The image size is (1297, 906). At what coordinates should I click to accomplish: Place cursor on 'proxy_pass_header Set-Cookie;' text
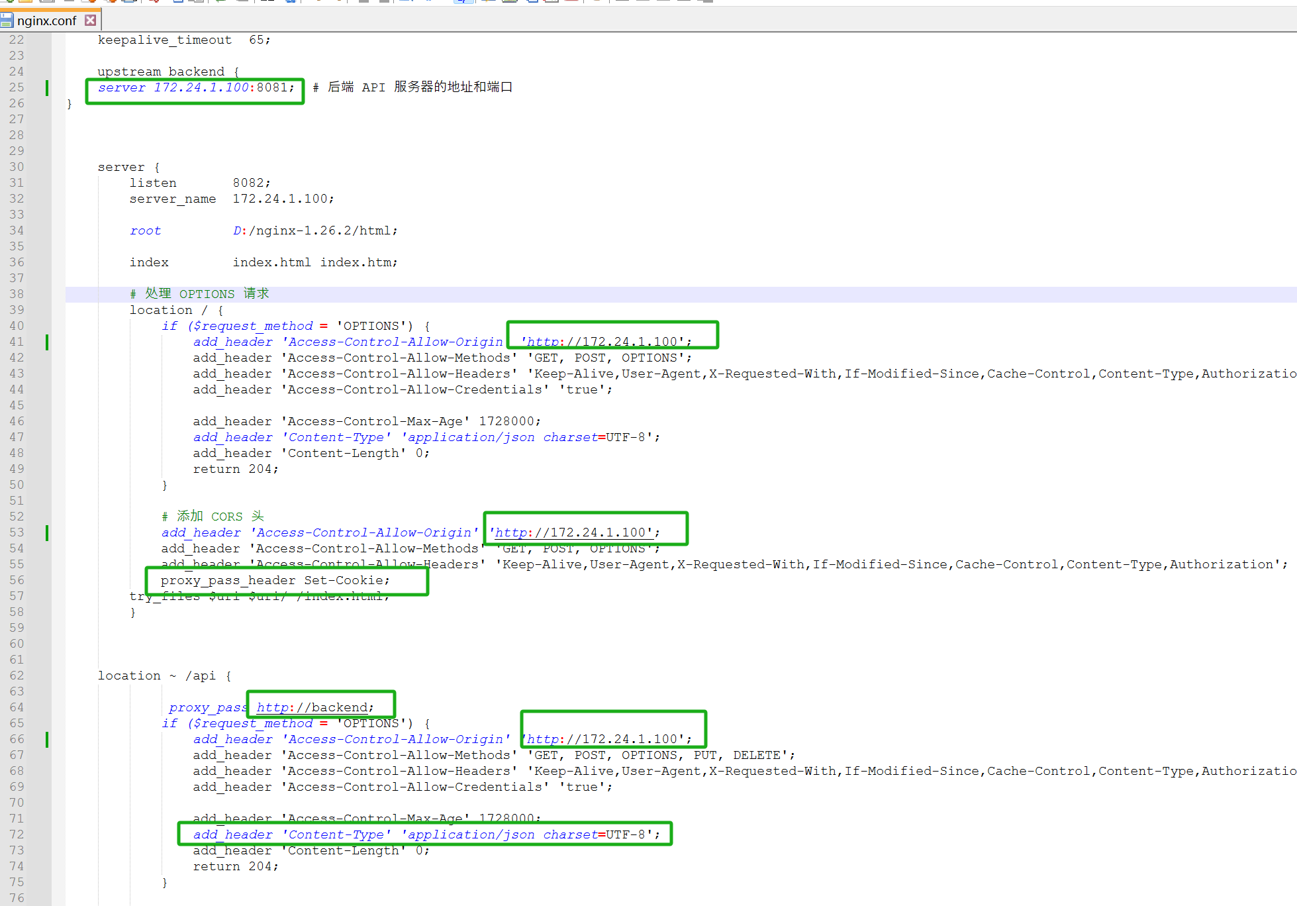tap(275, 580)
